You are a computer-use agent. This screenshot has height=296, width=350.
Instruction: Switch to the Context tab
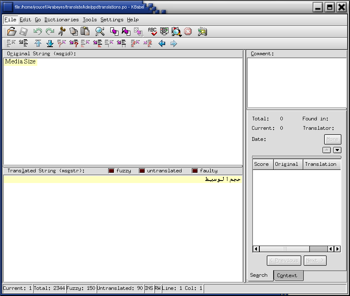coord(289,276)
